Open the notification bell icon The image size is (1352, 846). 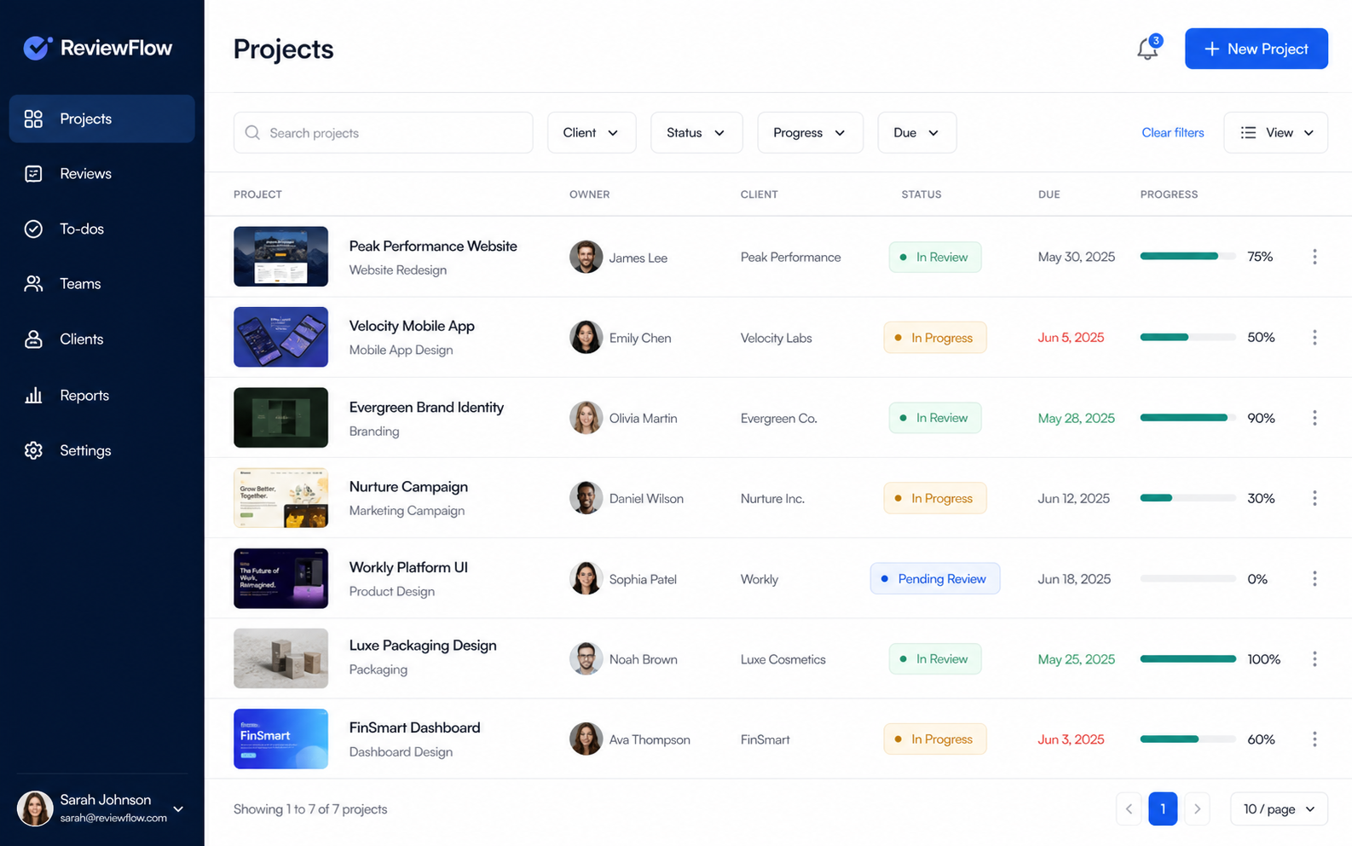(x=1147, y=49)
